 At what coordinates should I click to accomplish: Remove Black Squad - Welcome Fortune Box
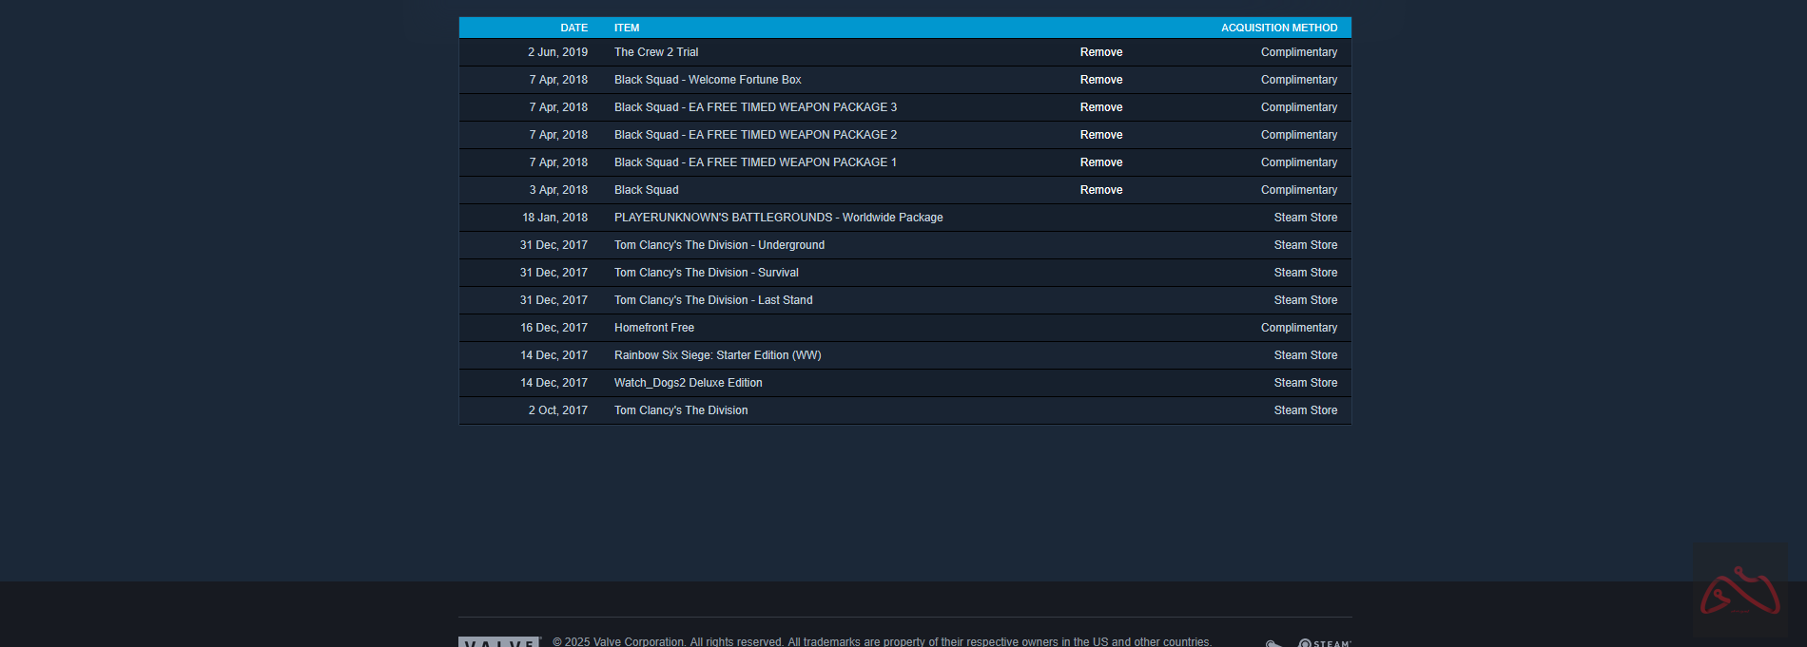coord(1100,80)
